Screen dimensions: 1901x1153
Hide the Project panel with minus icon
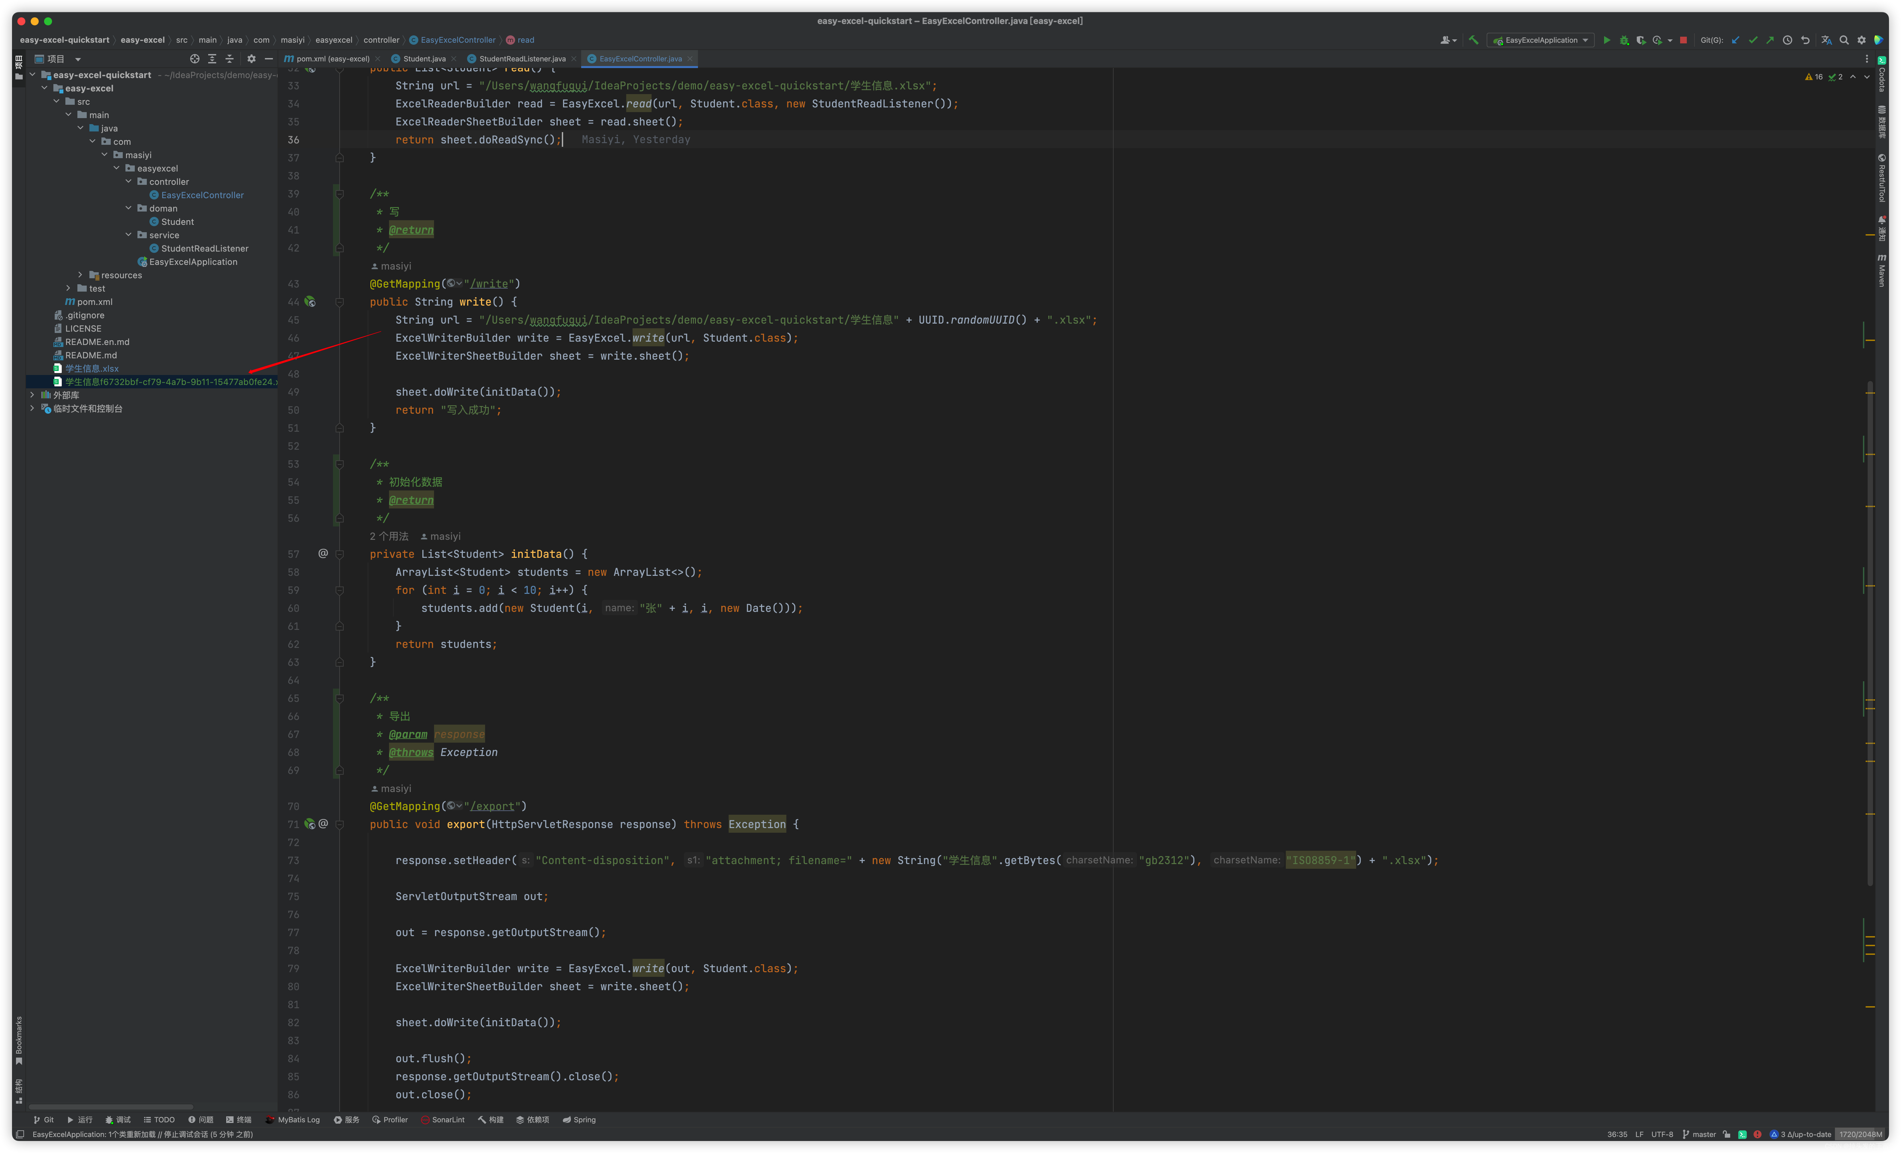pos(269,59)
